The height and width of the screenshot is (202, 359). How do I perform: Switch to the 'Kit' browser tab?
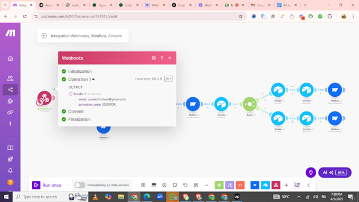click(287, 5)
